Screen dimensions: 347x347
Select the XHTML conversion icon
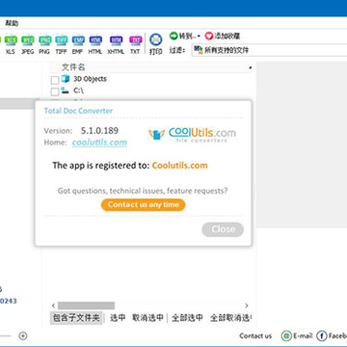pos(116,44)
